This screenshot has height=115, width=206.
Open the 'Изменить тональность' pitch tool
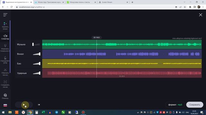tap(5, 48)
